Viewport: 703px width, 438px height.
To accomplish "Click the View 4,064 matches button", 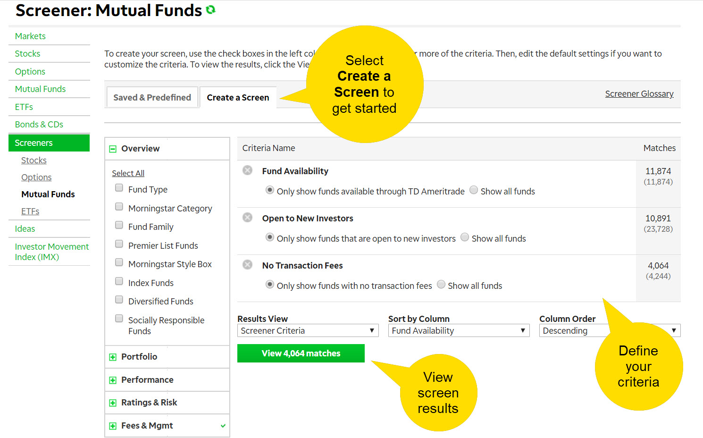I will tap(301, 353).
